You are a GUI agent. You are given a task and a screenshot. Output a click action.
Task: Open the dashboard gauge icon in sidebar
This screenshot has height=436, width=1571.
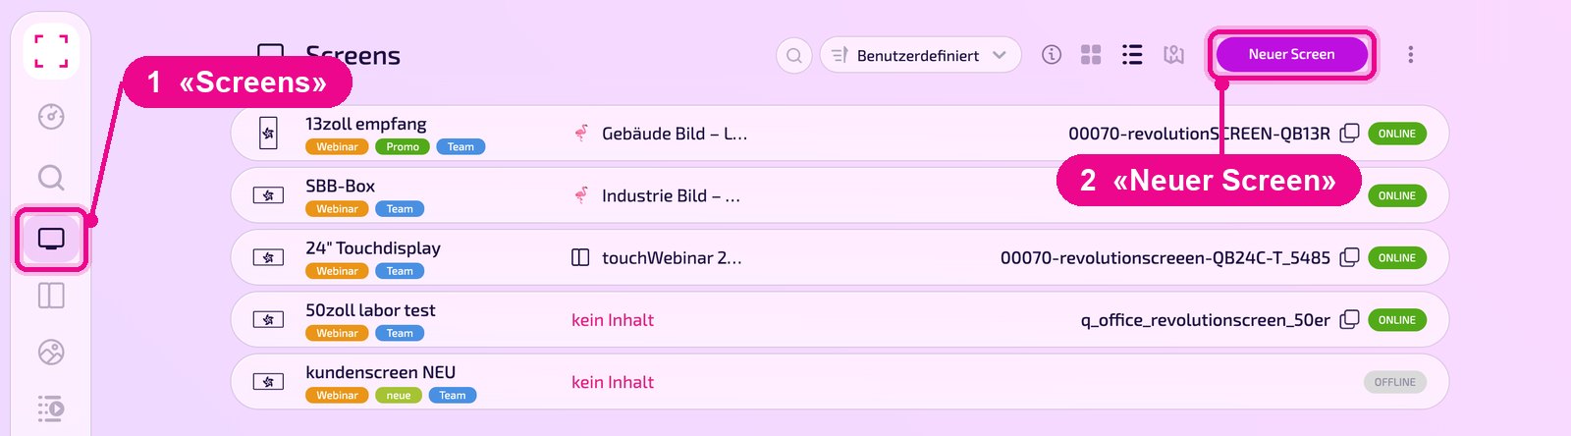tap(51, 117)
